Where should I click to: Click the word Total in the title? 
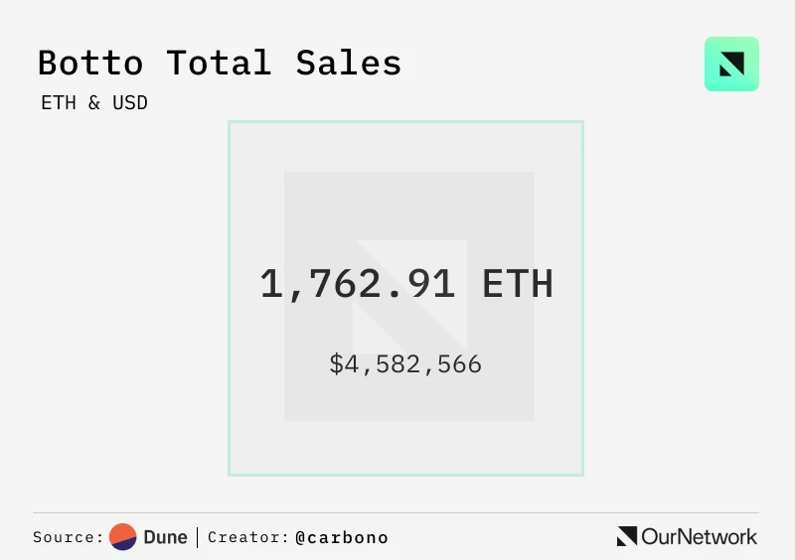219,64
